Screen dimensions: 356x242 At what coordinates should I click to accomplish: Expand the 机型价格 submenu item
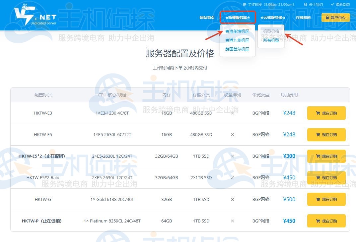(x=271, y=31)
